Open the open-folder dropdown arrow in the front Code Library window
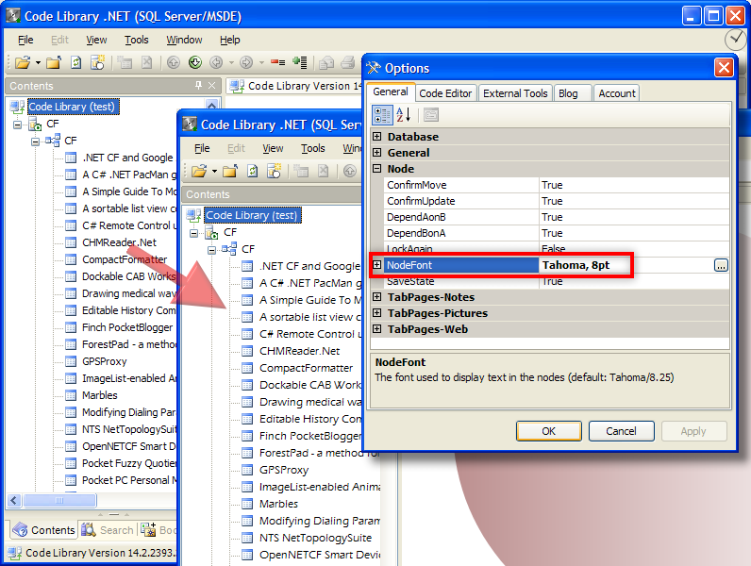 [214, 172]
